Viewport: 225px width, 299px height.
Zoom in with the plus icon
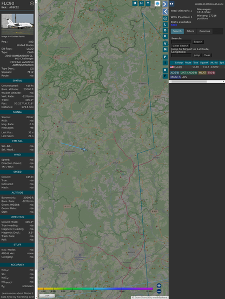(x=159, y=286)
